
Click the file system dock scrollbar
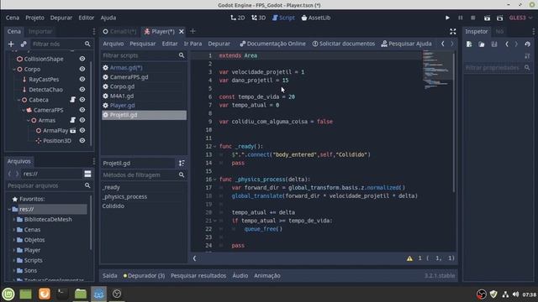(x=91, y=222)
